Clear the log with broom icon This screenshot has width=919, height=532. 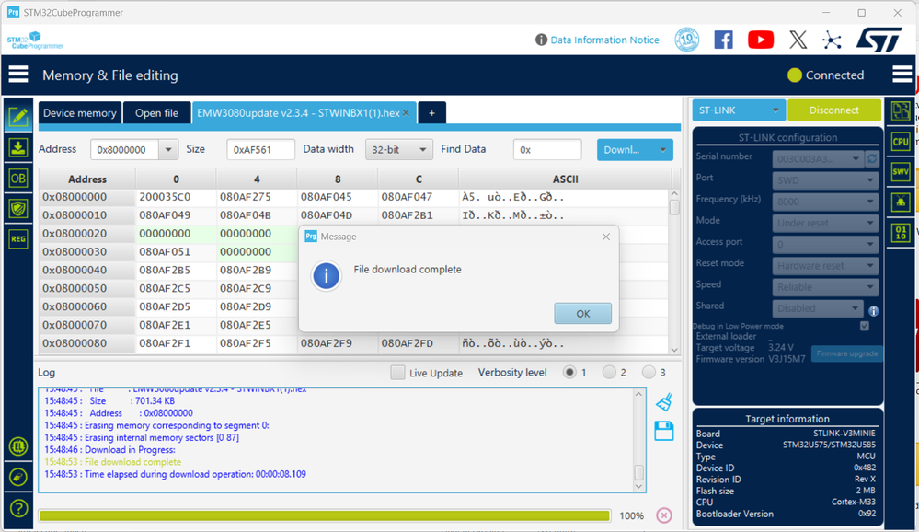coord(664,402)
